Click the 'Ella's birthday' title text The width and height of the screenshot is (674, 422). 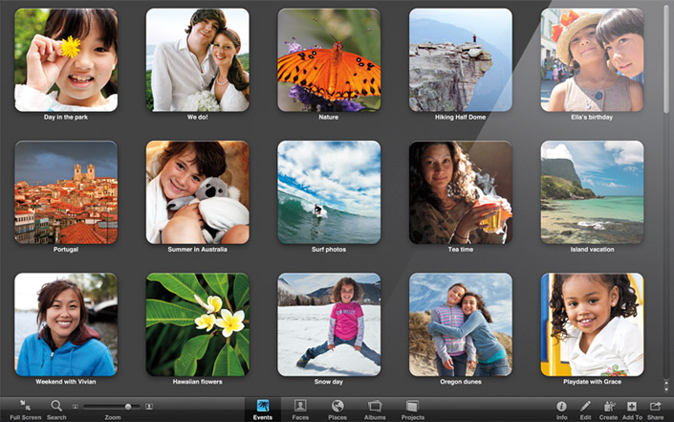[592, 117]
